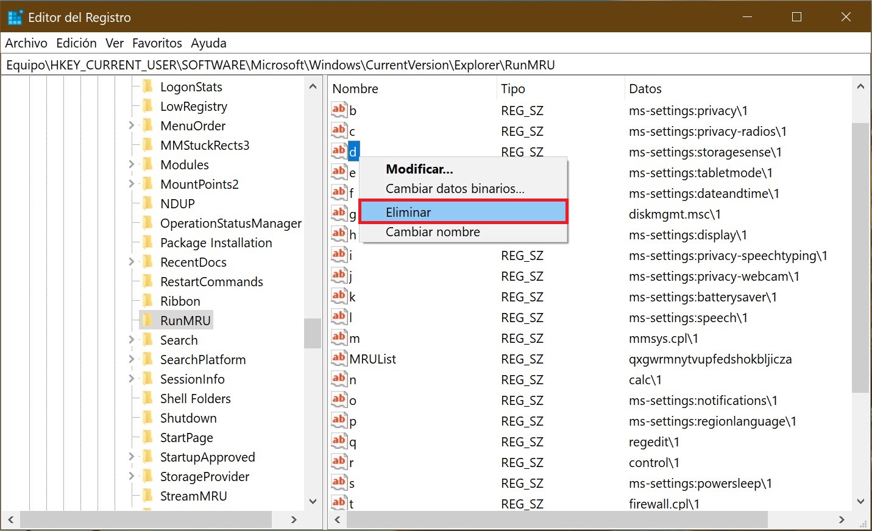Click the tree pane vertical scrollbar thumb

tap(313, 333)
